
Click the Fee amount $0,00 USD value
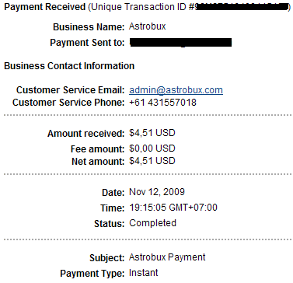coord(152,148)
